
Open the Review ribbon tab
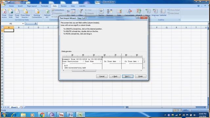point(64,6)
